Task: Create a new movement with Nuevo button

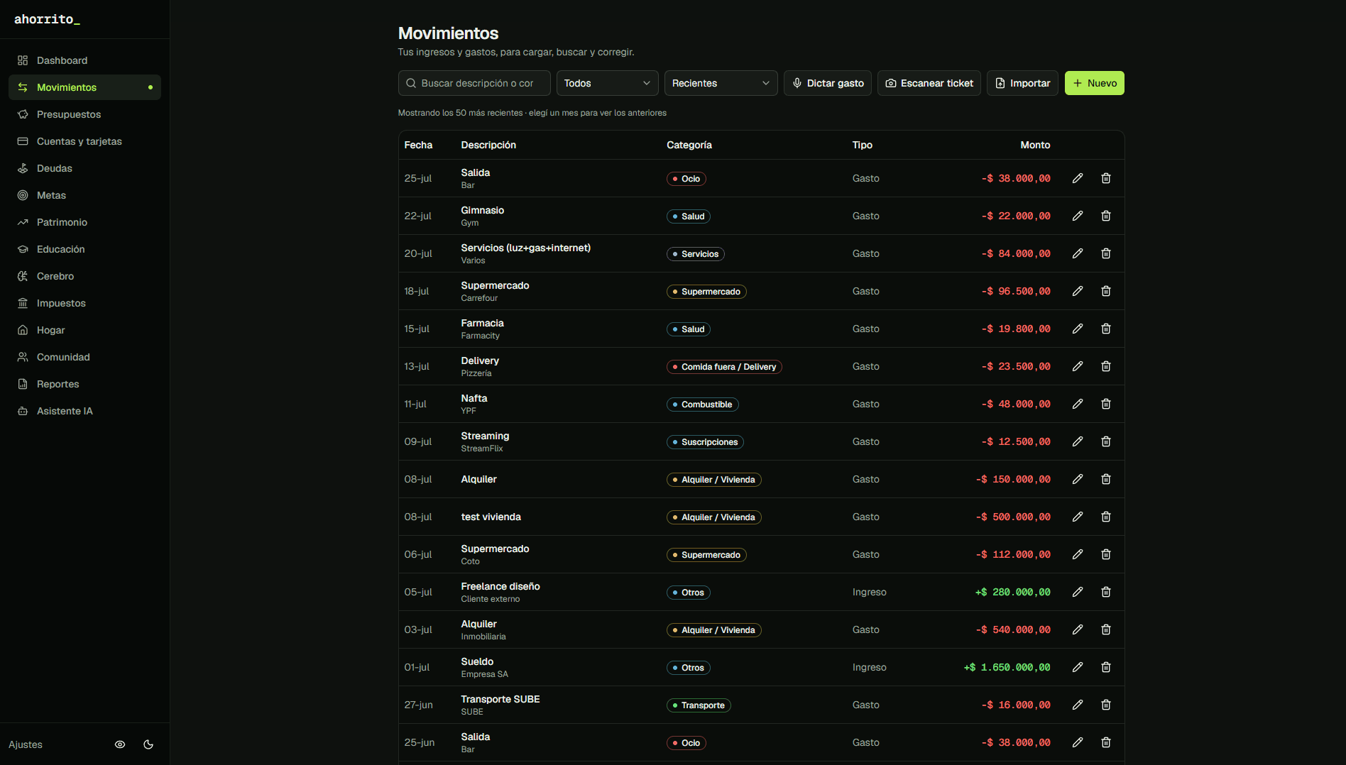Action: click(x=1094, y=83)
